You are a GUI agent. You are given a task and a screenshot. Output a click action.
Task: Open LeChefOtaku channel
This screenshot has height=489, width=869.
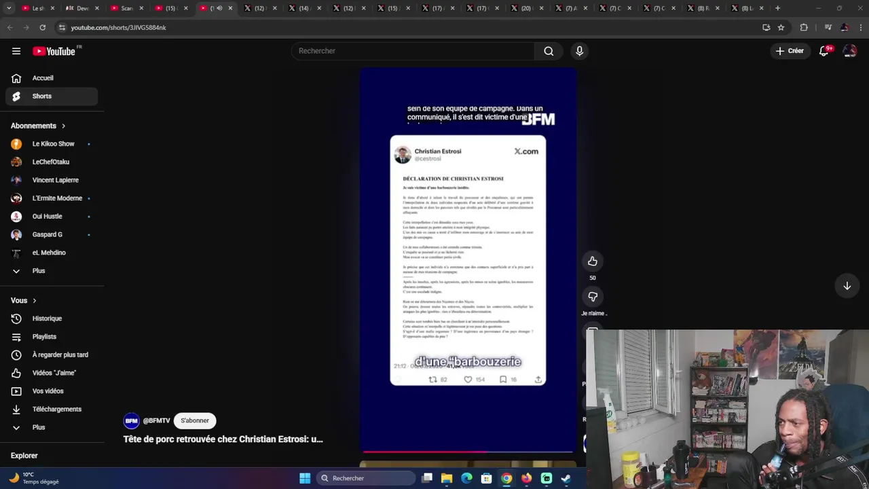(52, 162)
